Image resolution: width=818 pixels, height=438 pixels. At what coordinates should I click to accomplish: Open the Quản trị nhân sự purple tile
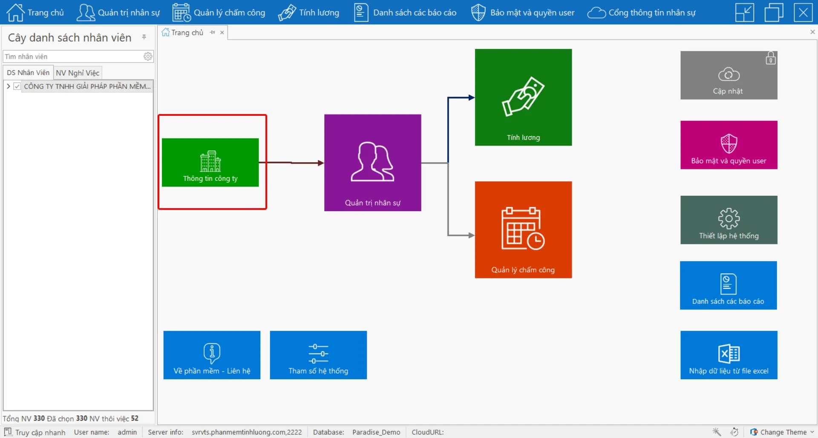(372, 163)
